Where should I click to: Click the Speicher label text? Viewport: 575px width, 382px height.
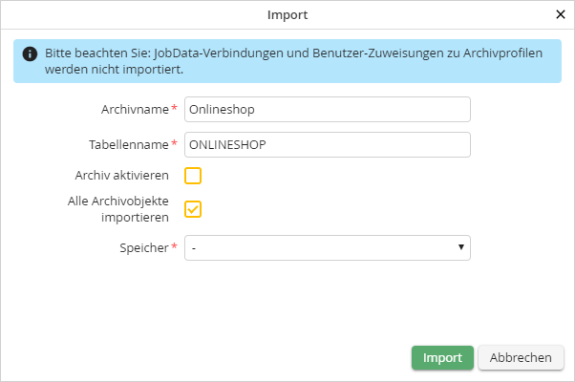(142, 248)
